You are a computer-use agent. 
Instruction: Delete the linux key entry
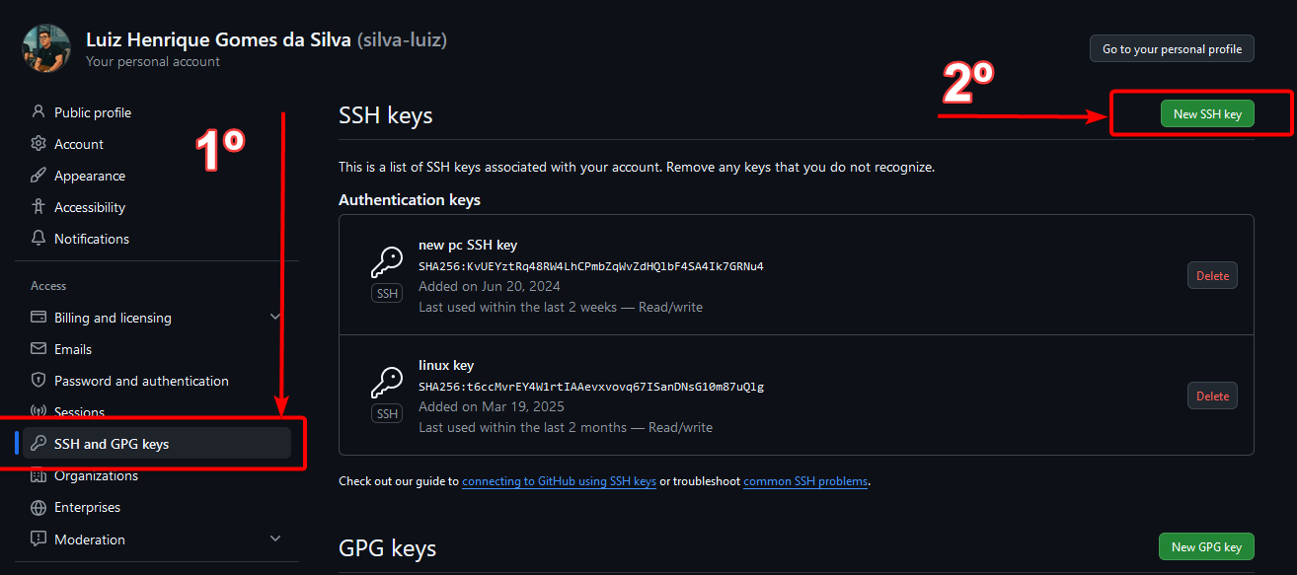pos(1212,396)
